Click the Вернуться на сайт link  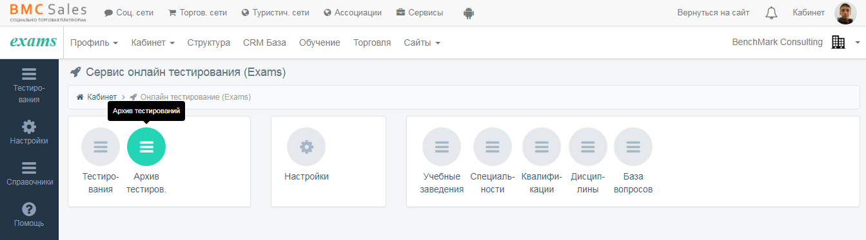[x=713, y=13]
